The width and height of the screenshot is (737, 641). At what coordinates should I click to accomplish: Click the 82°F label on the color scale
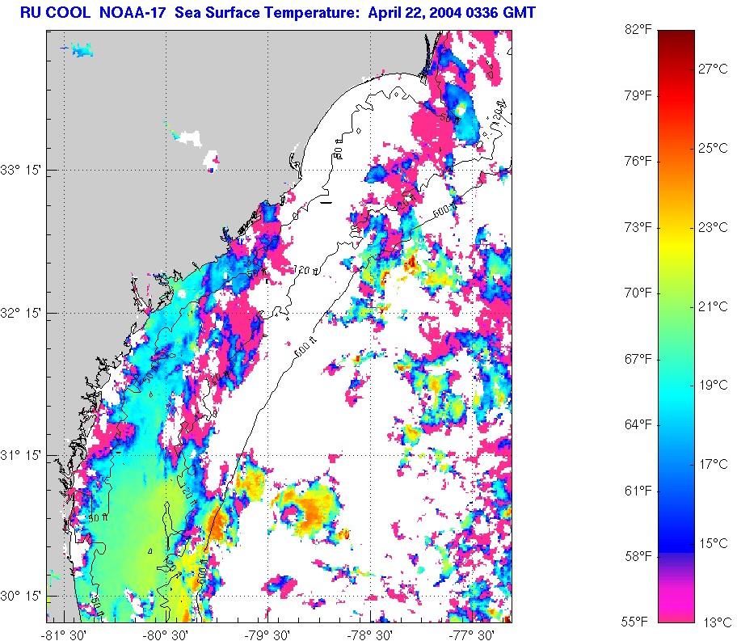638,30
